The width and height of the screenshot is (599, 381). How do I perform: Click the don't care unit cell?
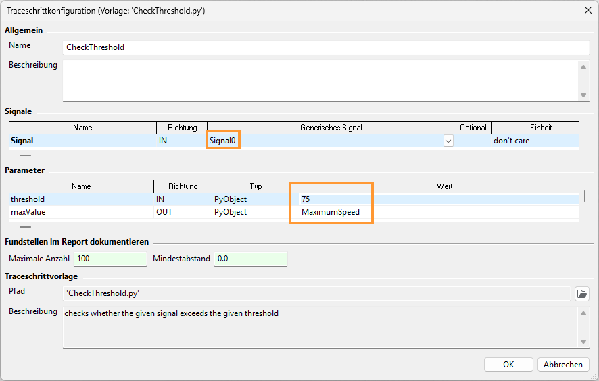(x=535, y=141)
